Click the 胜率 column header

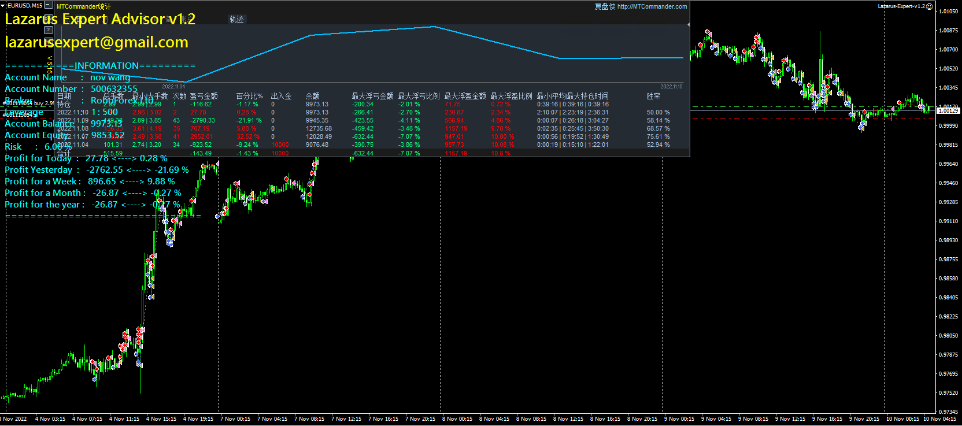coord(653,97)
